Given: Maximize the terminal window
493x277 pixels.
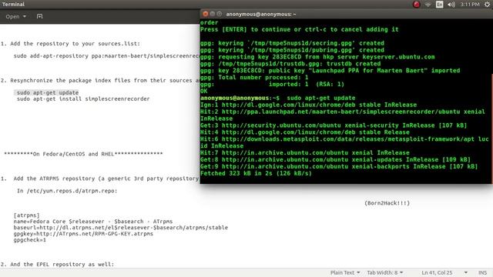Looking at the screenshot, I should tap(219, 14).
